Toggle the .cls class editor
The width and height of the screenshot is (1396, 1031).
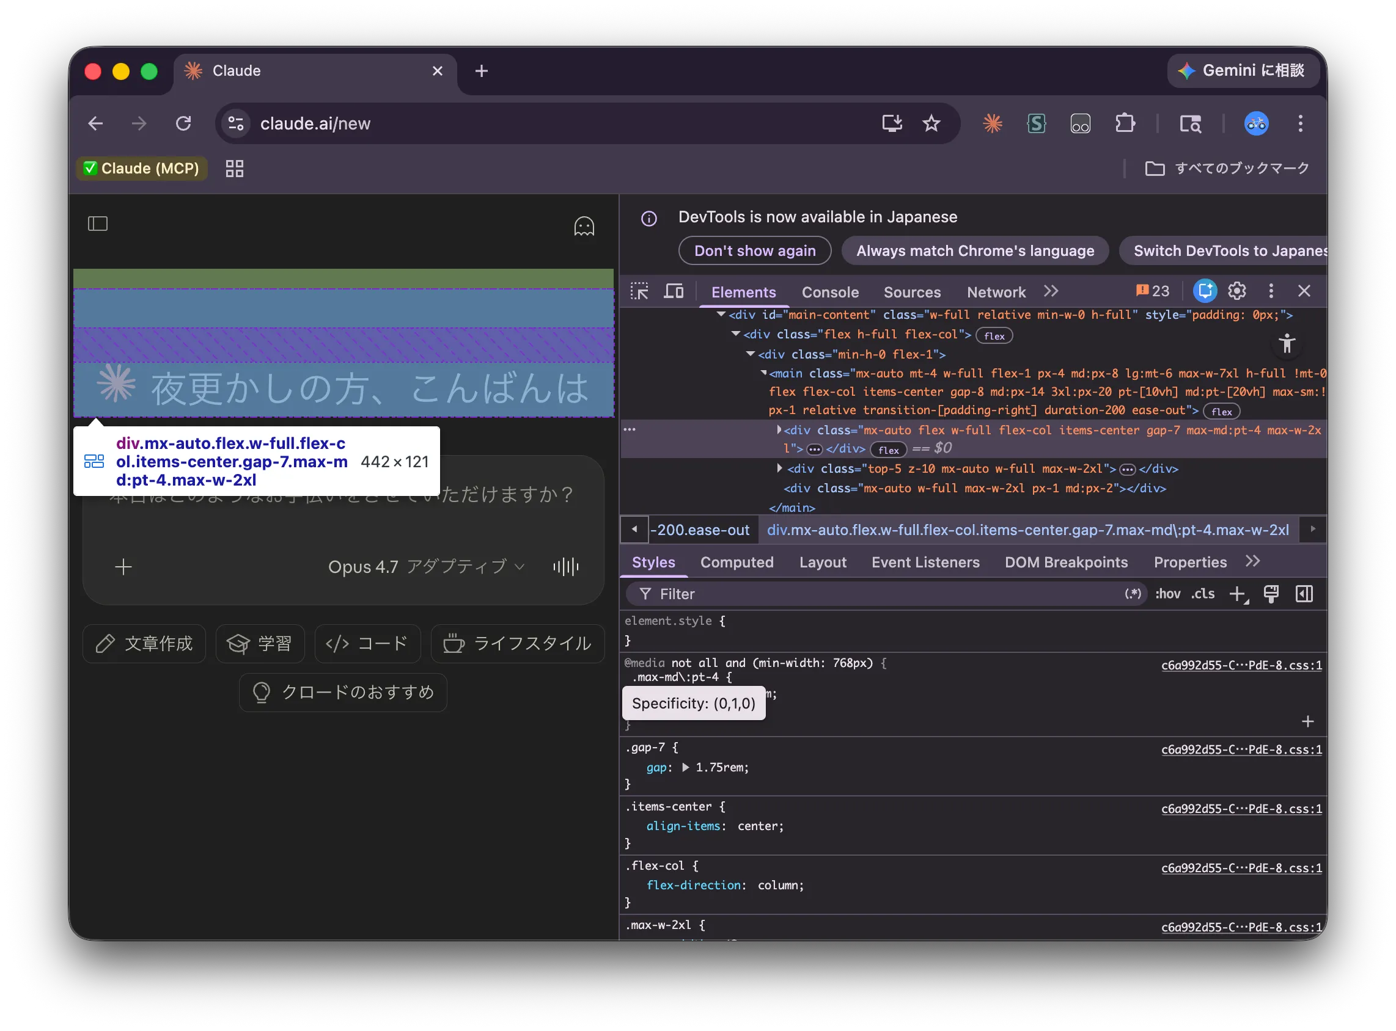click(1202, 594)
